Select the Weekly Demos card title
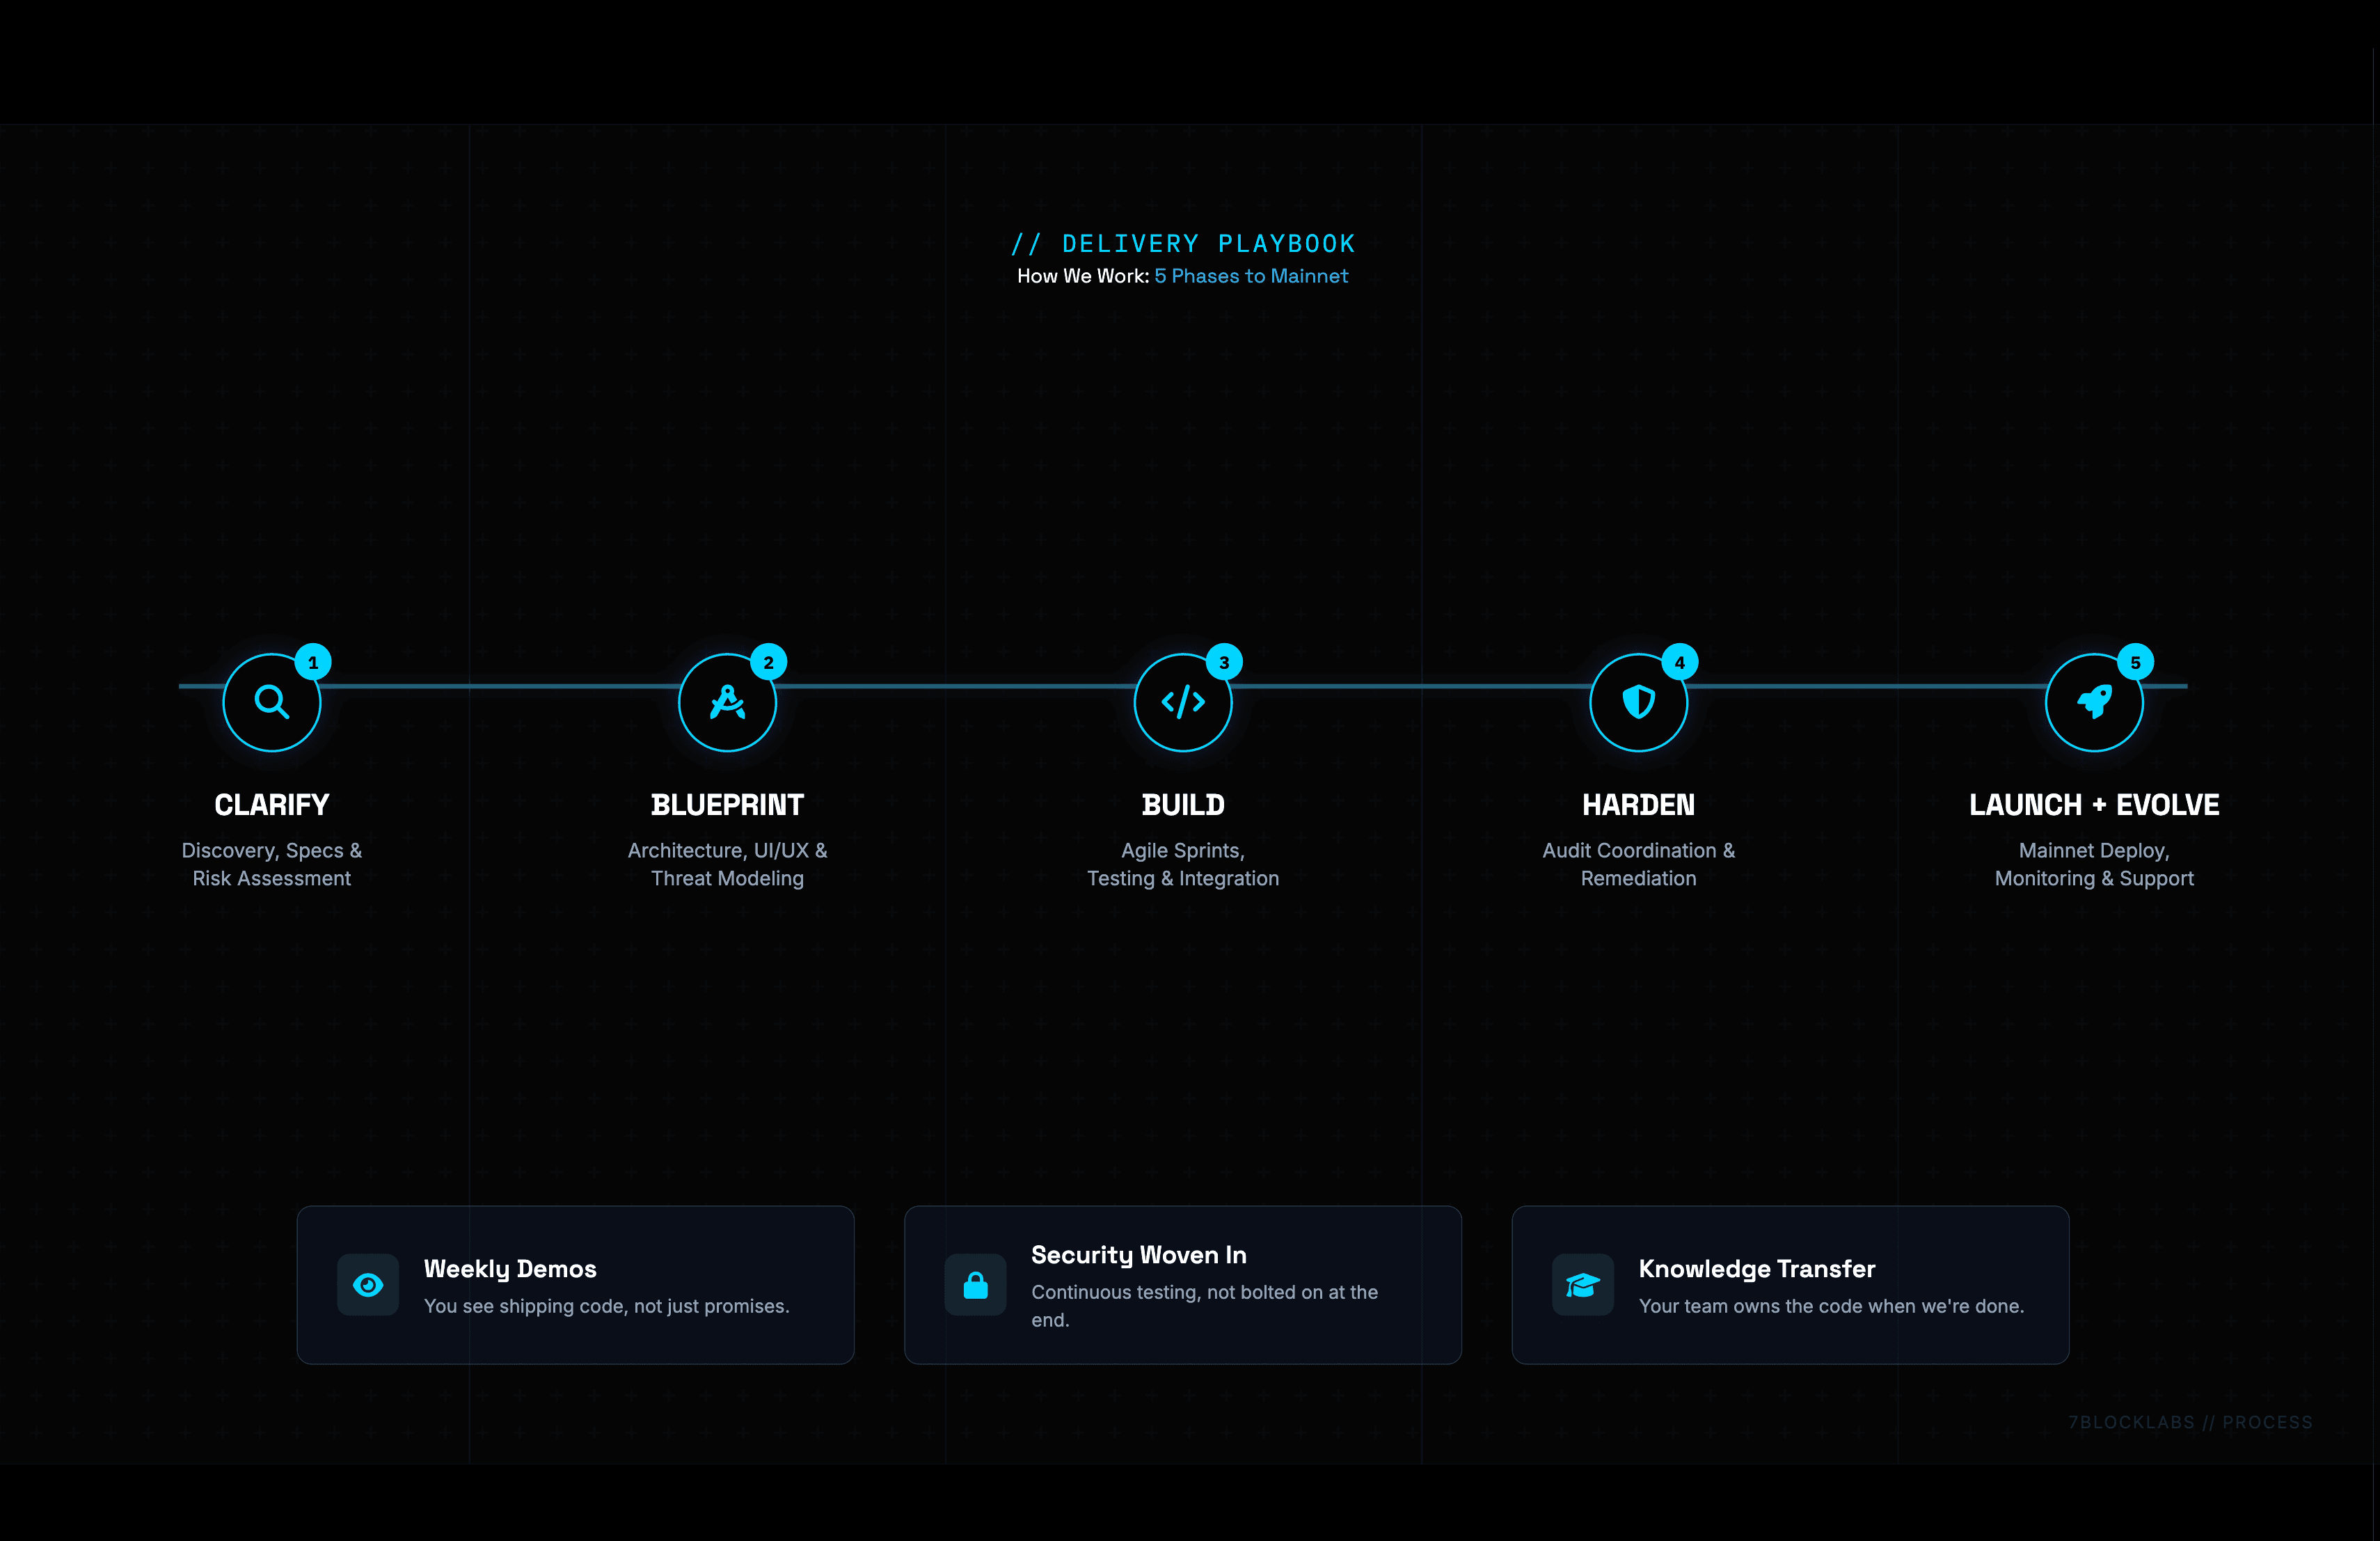 510,1269
